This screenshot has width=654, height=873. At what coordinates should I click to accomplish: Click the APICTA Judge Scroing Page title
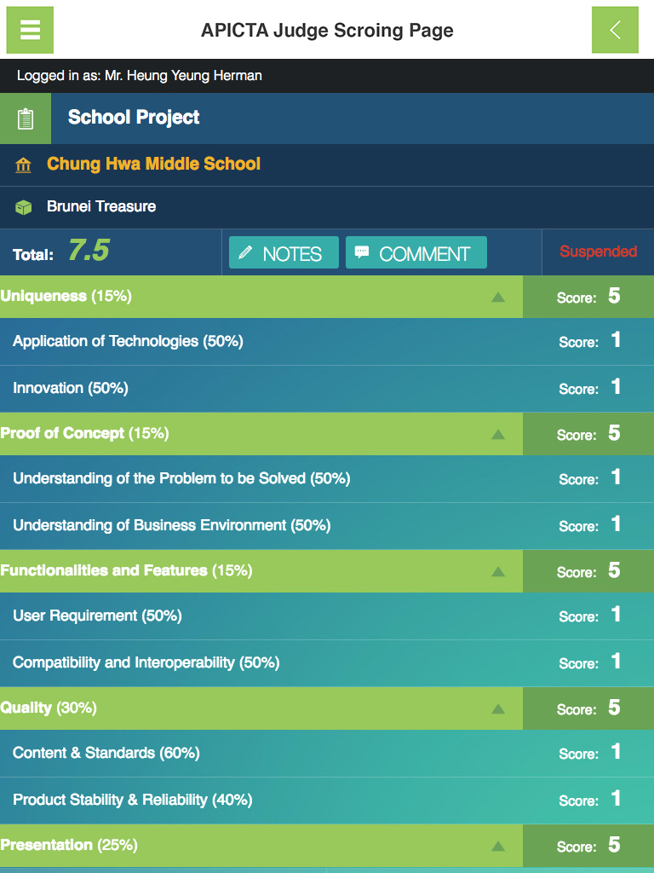click(327, 30)
